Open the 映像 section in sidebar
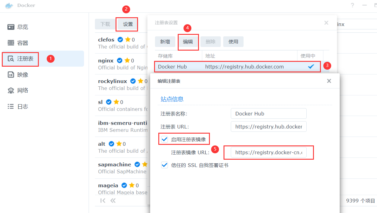 [x=43, y=75]
